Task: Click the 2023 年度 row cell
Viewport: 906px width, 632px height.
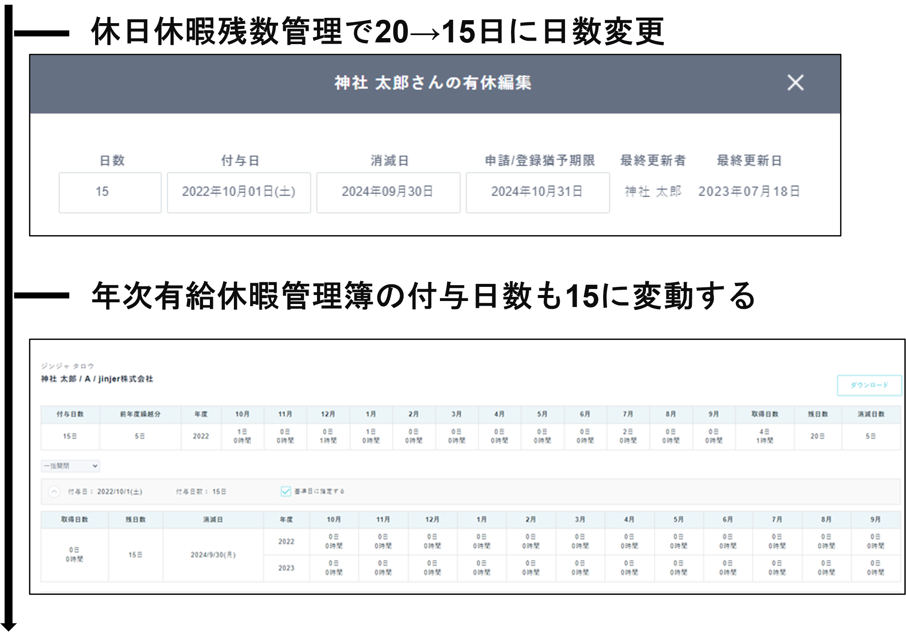Action: 286,568
